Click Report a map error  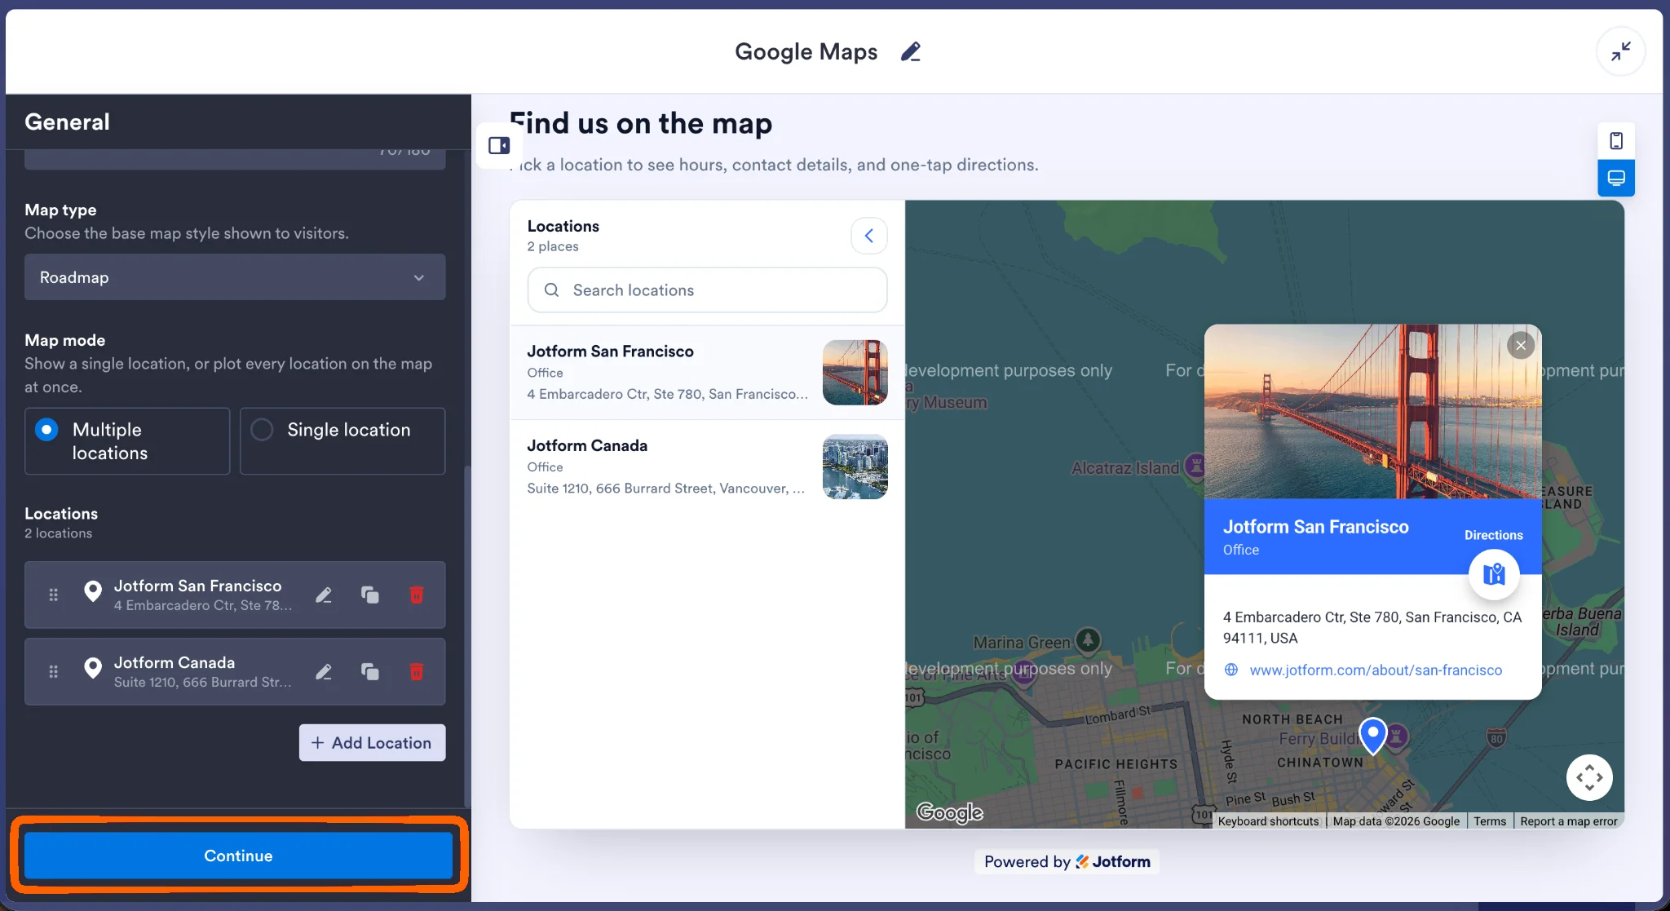[1568, 821]
